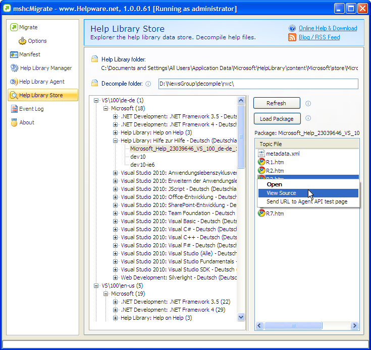
Task: Click the Chrome icon of R7.htm
Action: click(261, 213)
